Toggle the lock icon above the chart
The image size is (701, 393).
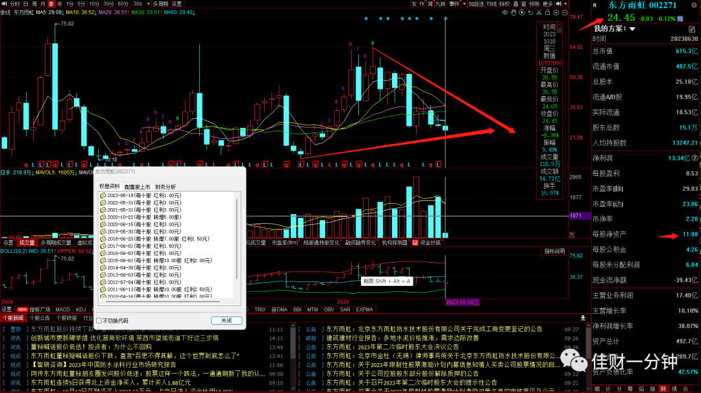click(547, 12)
